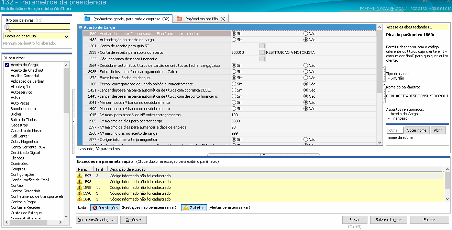The width and height of the screenshot is (452, 230).
Task: Select Conta Corrente RCA subject
Action: coord(28,147)
